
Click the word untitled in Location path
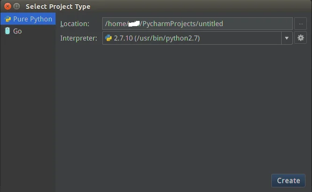click(209, 24)
